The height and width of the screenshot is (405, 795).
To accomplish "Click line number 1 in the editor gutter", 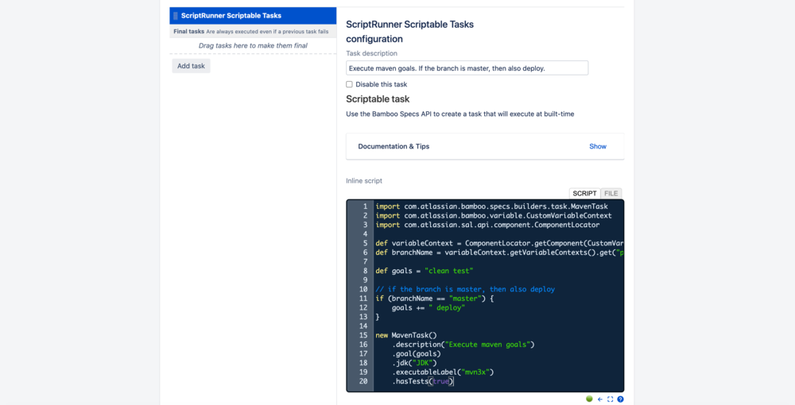I will [x=365, y=206].
